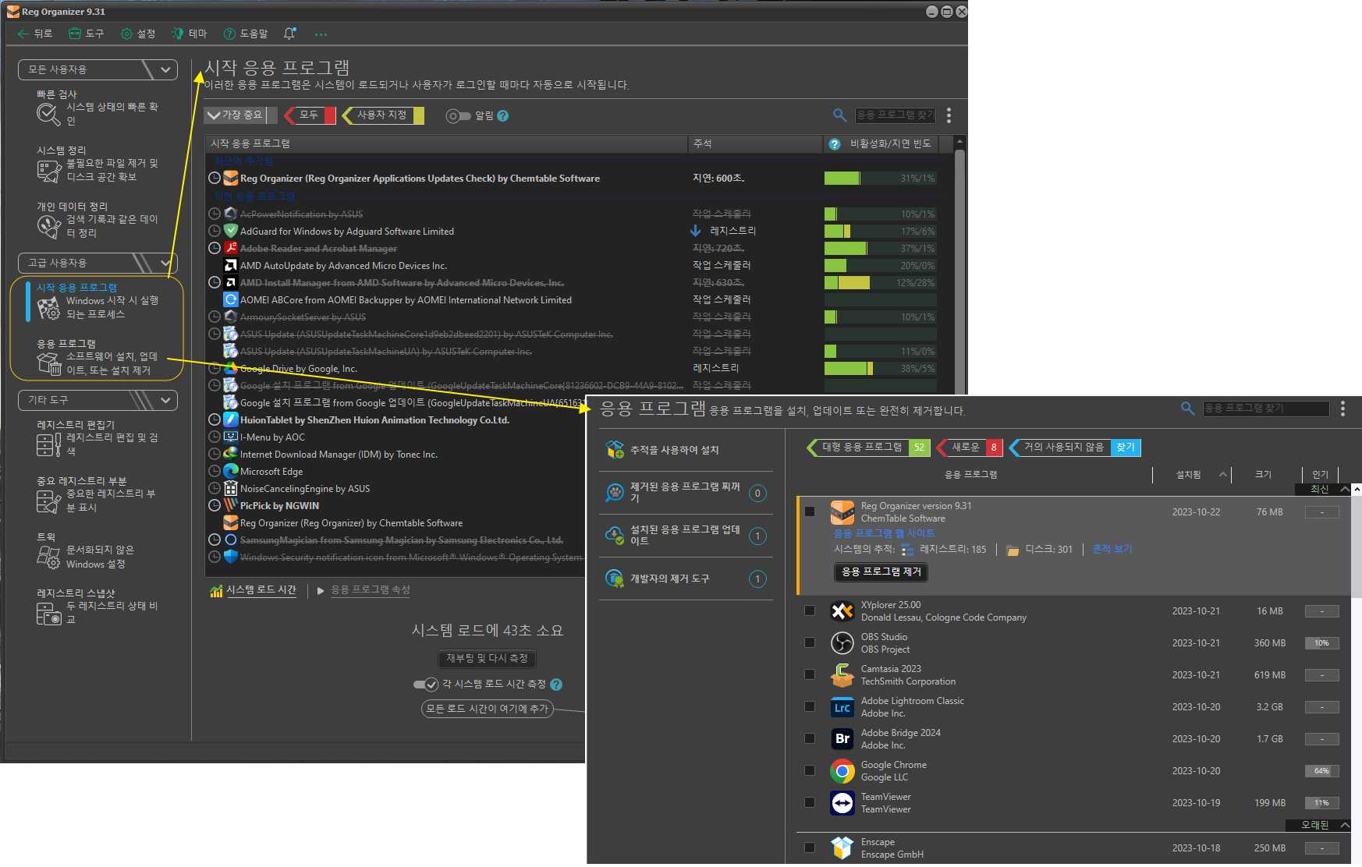This screenshot has height=867, width=1362.
Task: Open the 도움말 help menu
Action: click(x=246, y=34)
